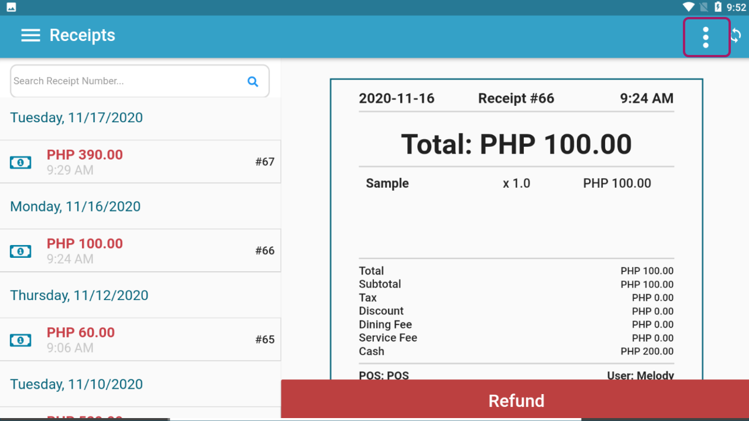Viewport: 749px width, 421px height.
Task: Open the PHP 60.00 receipt row
Action: 140,340
